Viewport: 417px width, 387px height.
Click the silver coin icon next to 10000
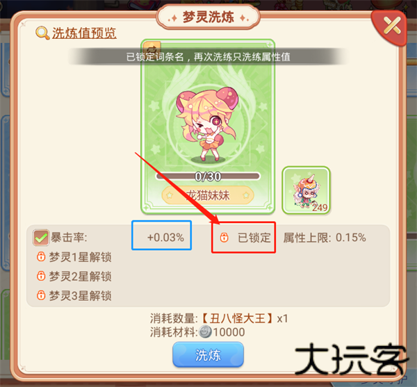pyautogui.click(x=205, y=332)
